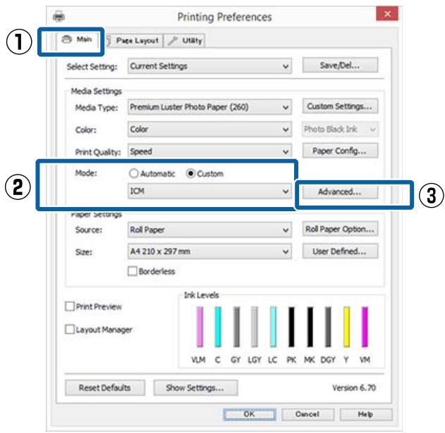The width and height of the screenshot is (445, 433).
Task: Click the Y yellow ink level bar
Action: coord(346,327)
